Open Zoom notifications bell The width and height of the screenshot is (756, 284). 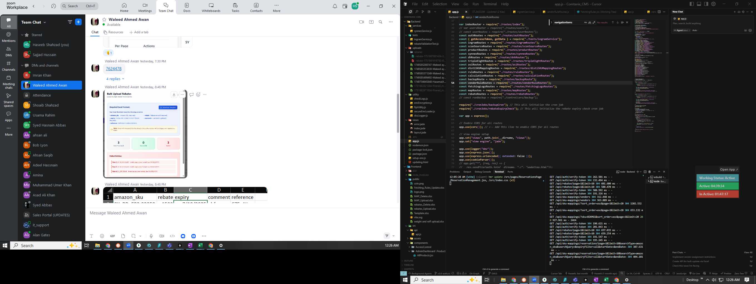point(335,6)
